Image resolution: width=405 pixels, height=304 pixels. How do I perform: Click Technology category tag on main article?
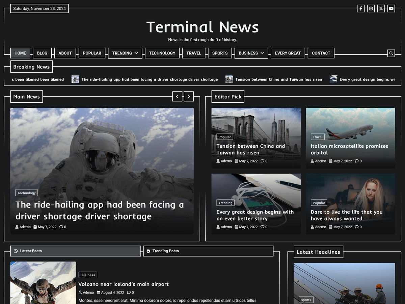(26, 193)
